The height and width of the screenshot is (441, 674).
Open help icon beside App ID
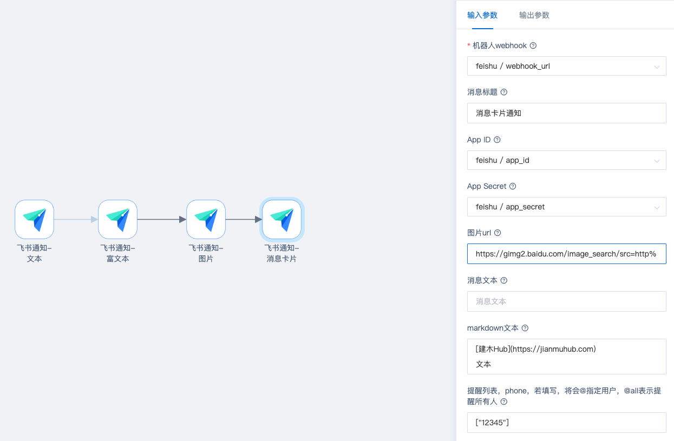pos(497,140)
